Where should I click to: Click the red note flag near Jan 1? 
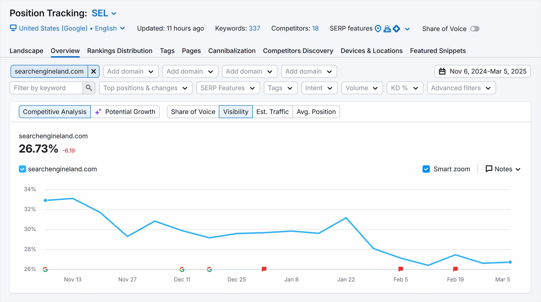tap(264, 269)
